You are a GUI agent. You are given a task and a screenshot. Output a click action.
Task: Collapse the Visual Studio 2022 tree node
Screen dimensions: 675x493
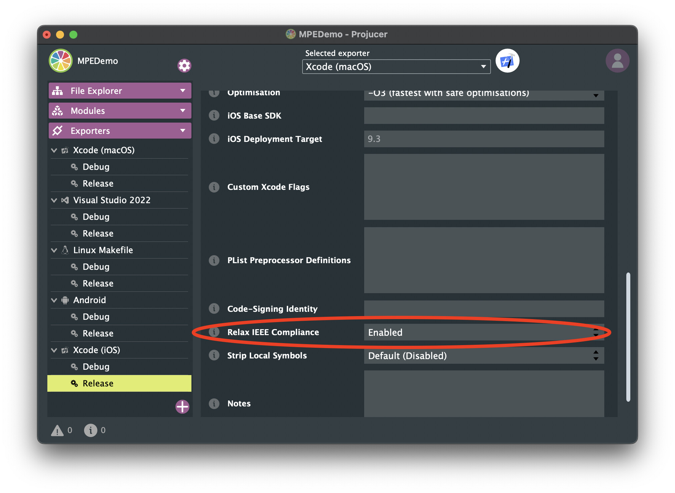(54, 200)
